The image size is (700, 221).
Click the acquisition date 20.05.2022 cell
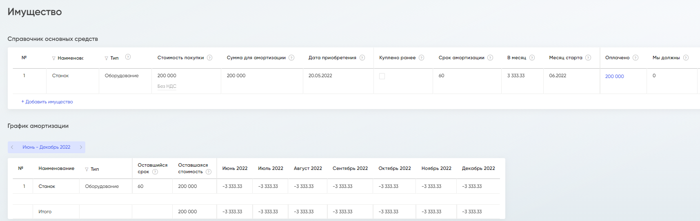tap(320, 76)
